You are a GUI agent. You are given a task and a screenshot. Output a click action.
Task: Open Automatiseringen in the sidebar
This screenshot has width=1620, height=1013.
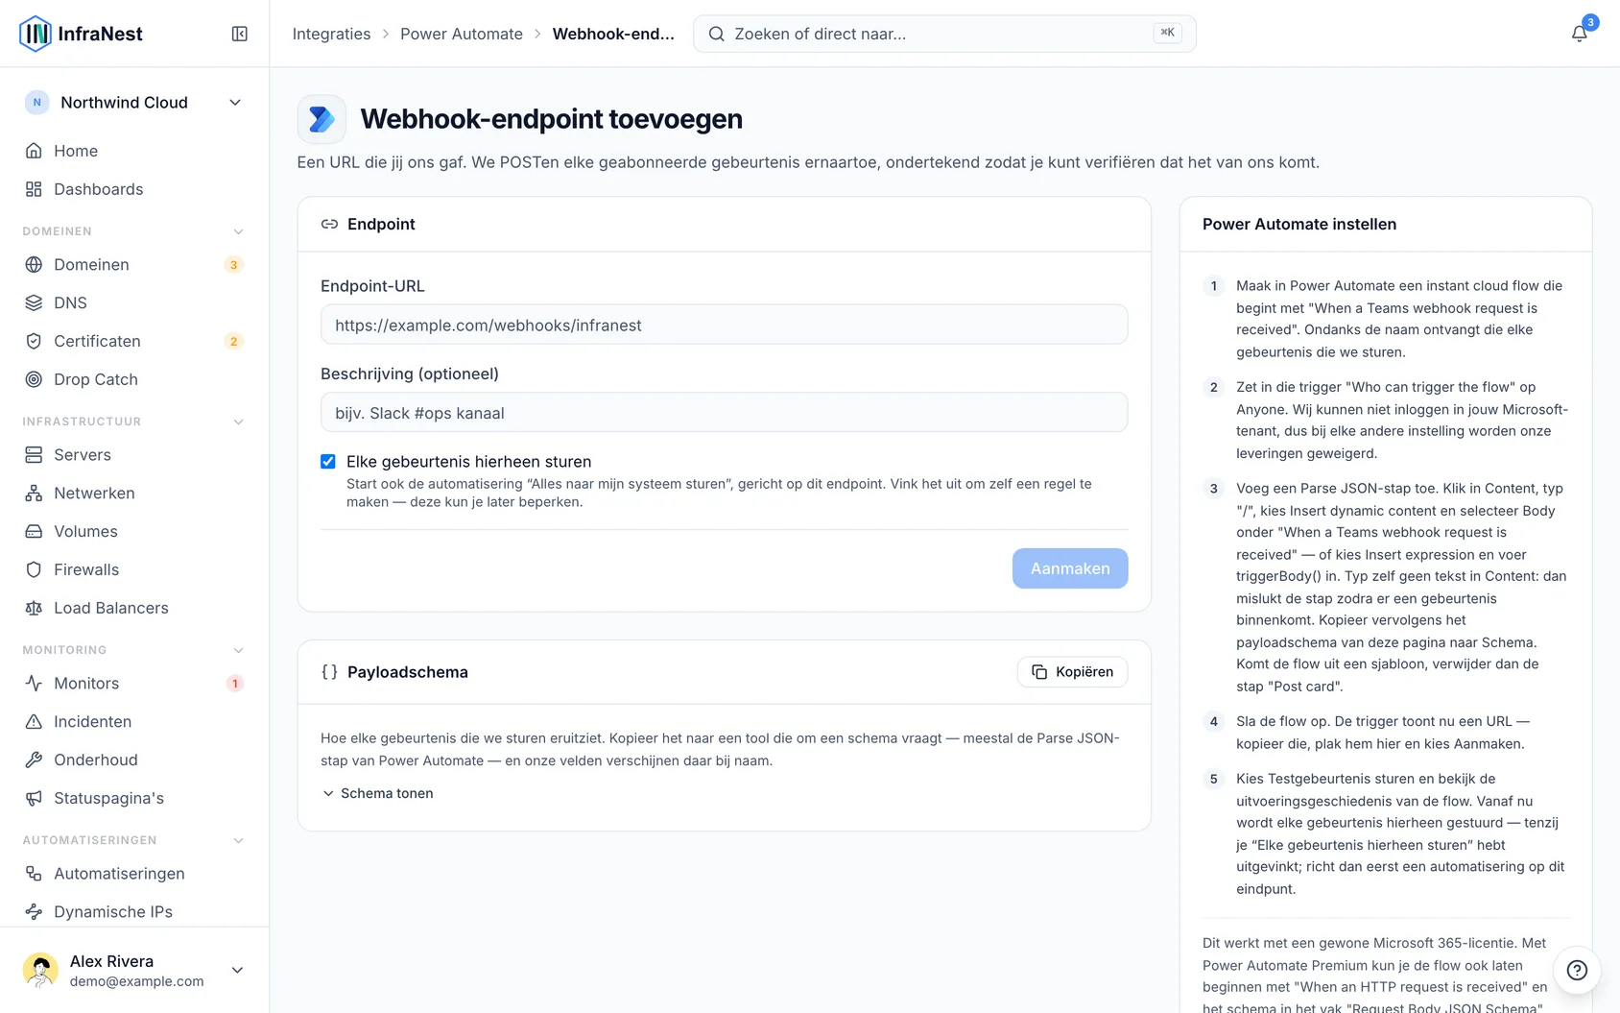click(x=134, y=873)
